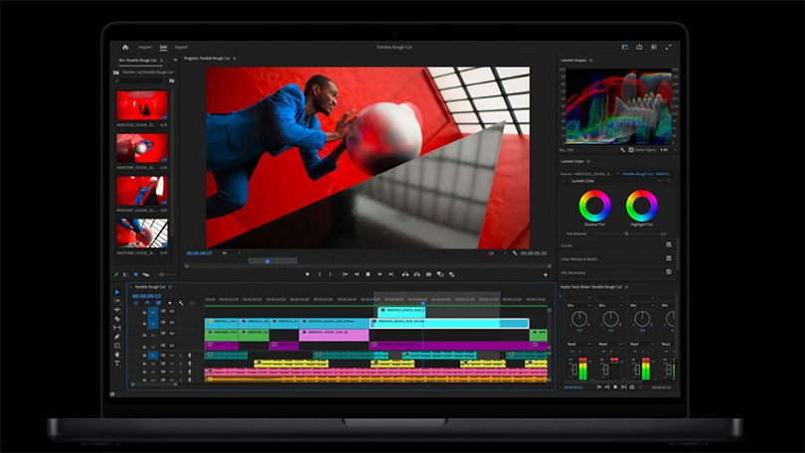This screenshot has height=453, width=805.
Task: Toggle Color Wheels & Match checkbox
Action: 669,258
